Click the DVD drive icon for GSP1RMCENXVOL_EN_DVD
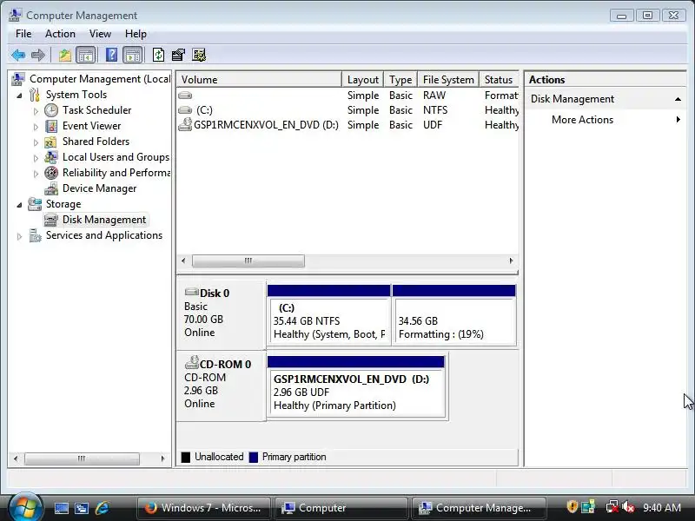695x521 pixels. (185, 125)
